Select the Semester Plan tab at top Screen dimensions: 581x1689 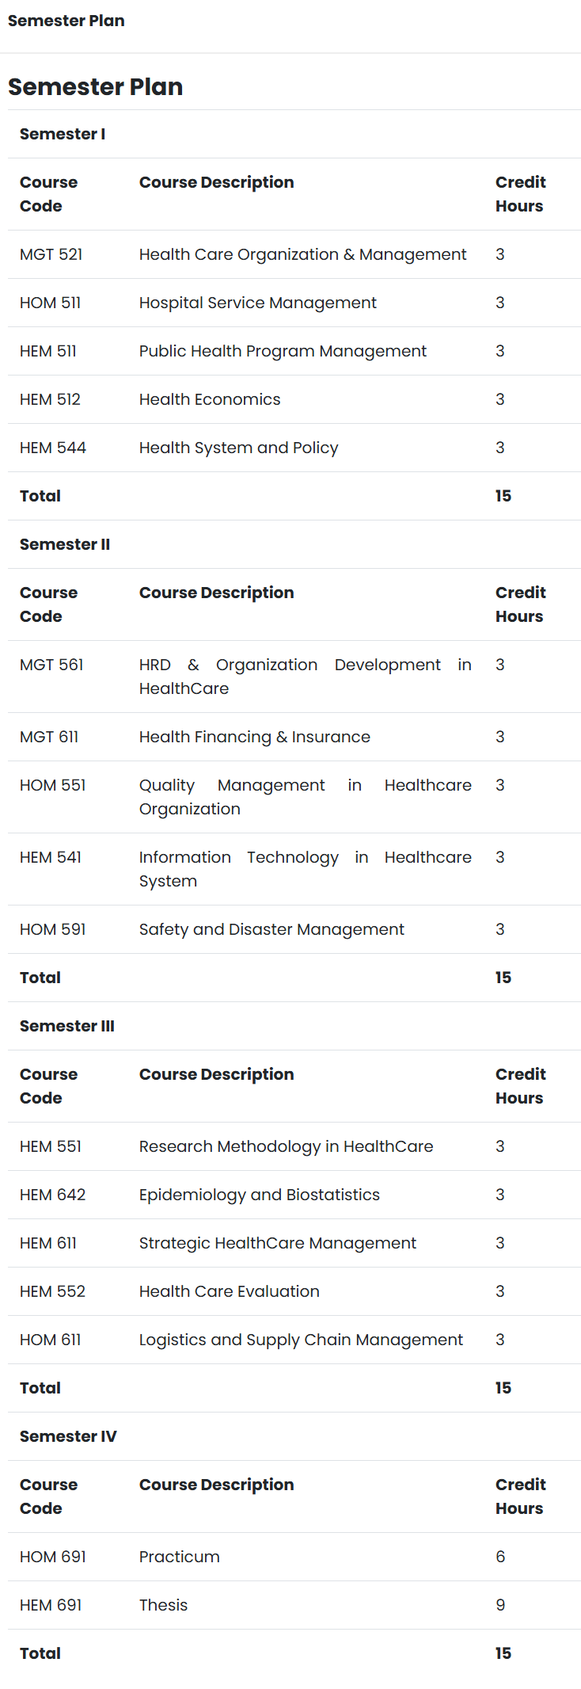(66, 21)
